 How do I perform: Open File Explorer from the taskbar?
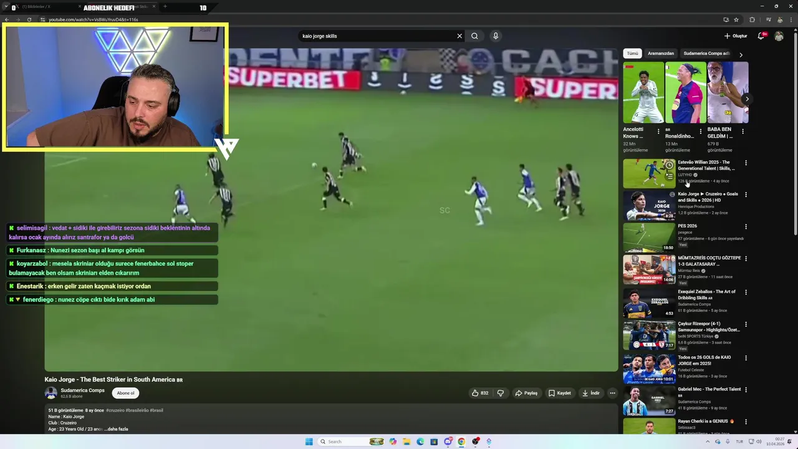[x=406, y=442]
